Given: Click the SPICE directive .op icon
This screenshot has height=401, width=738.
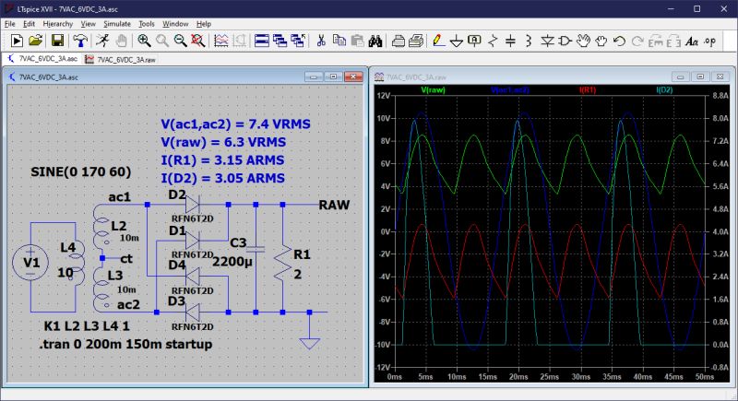Looking at the screenshot, I should tap(709, 41).
